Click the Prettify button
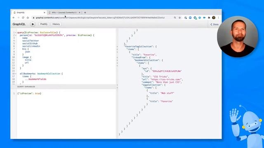This screenshot has width=264, height=148. (44, 24)
